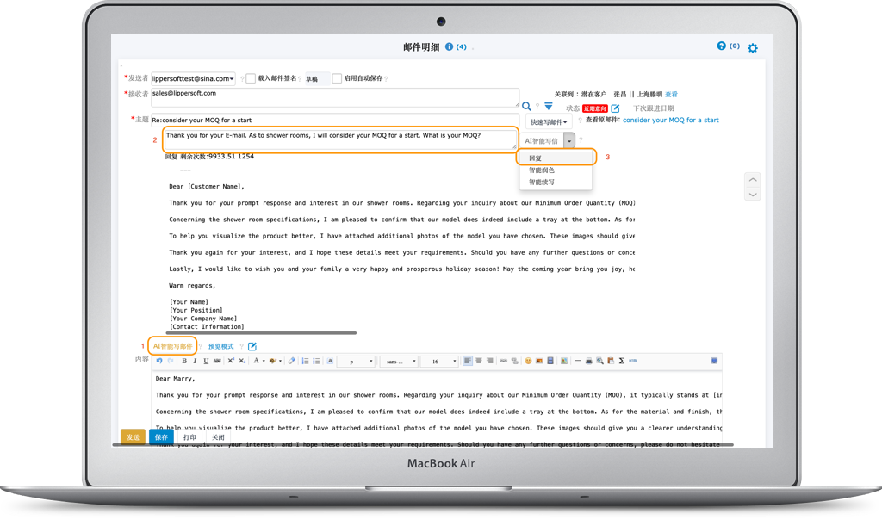Click the edit icon beside status 近期意向
Image resolution: width=882 pixels, height=520 pixels.
pos(615,108)
